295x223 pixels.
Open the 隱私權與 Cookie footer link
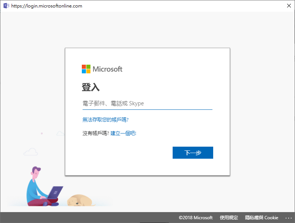(x=262, y=217)
